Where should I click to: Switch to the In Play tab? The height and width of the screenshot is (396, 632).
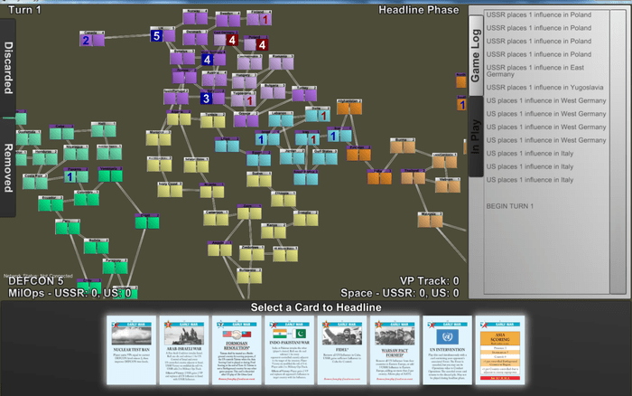coord(476,137)
